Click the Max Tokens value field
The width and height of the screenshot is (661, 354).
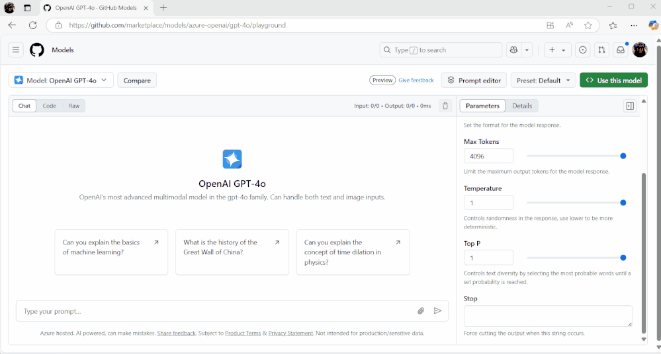(488, 156)
